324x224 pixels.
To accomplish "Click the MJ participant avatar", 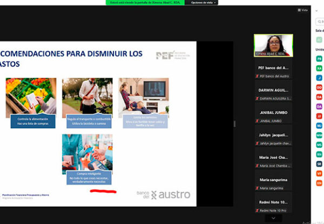I will (319, 126).
